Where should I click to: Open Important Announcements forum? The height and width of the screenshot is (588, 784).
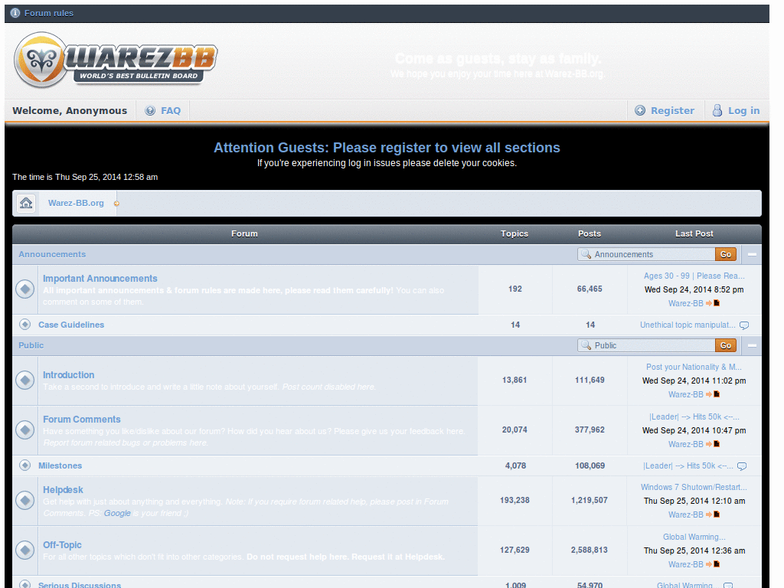[100, 279]
